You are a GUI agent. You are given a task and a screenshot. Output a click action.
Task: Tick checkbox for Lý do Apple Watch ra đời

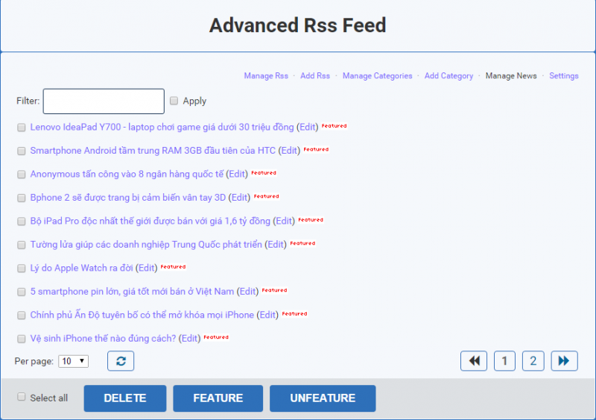(x=22, y=268)
